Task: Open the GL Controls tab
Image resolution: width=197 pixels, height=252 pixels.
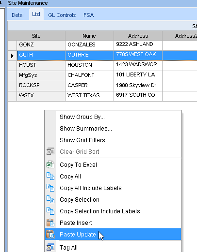Action: tap(62, 15)
